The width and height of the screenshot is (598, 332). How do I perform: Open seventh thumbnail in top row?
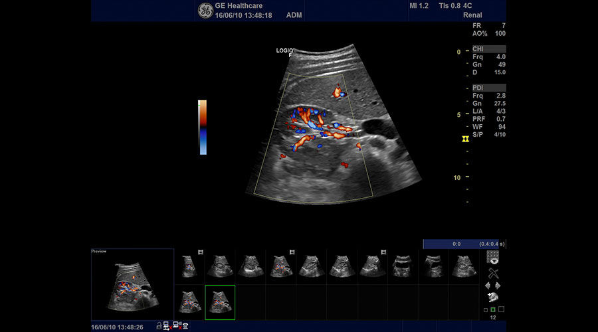[x=373, y=266]
